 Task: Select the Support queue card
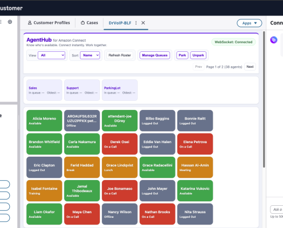coord(82,90)
